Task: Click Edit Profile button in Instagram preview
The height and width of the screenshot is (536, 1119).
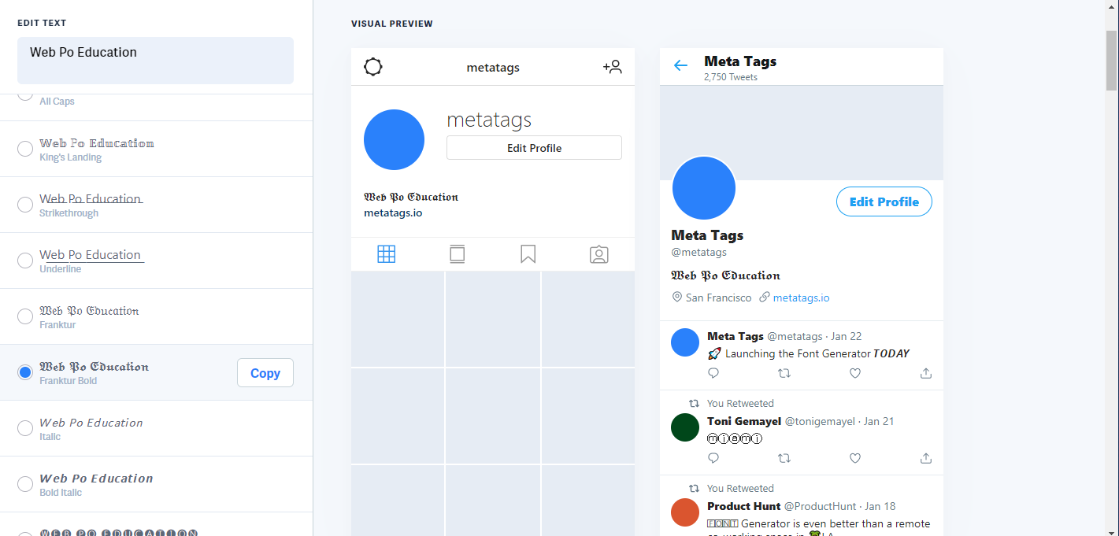Action: [534, 148]
